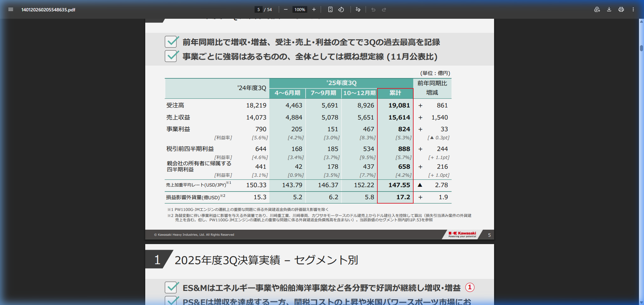
Task: Click the page number field showing 5
Action: (258, 9)
